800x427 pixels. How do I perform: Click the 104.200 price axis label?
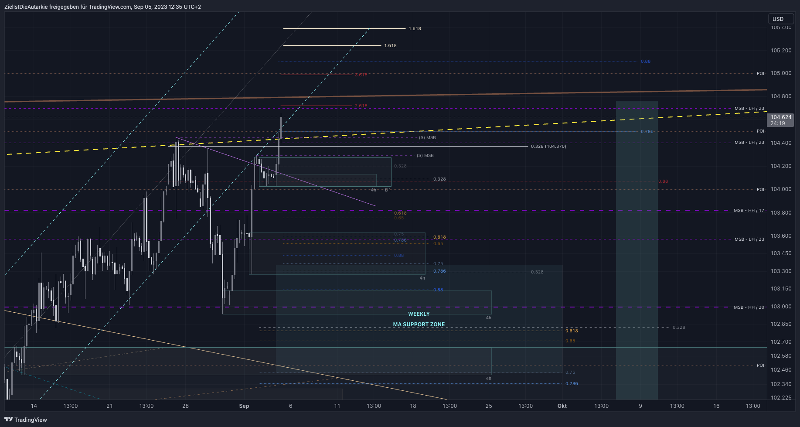pos(781,166)
